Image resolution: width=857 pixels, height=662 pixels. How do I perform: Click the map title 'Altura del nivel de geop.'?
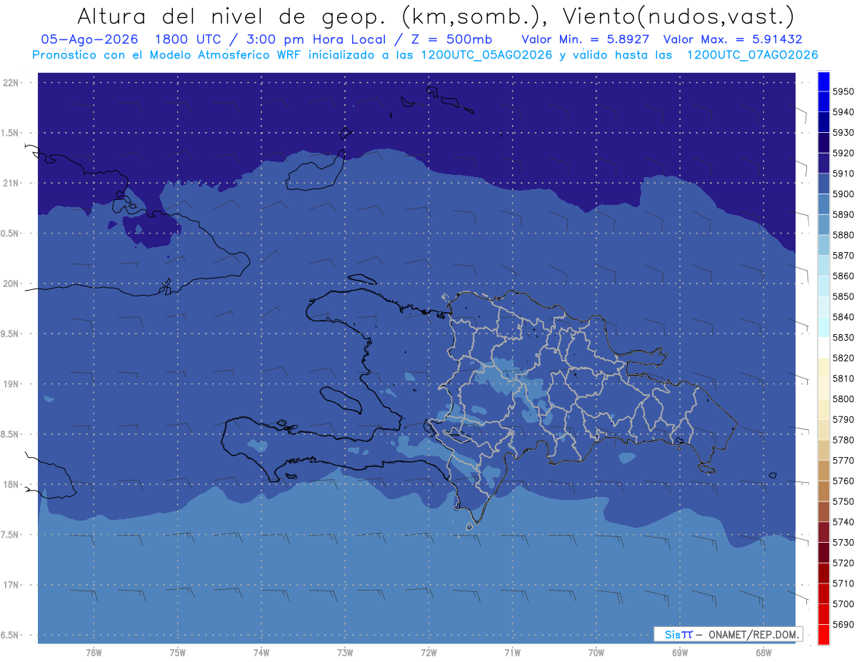point(232,16)
